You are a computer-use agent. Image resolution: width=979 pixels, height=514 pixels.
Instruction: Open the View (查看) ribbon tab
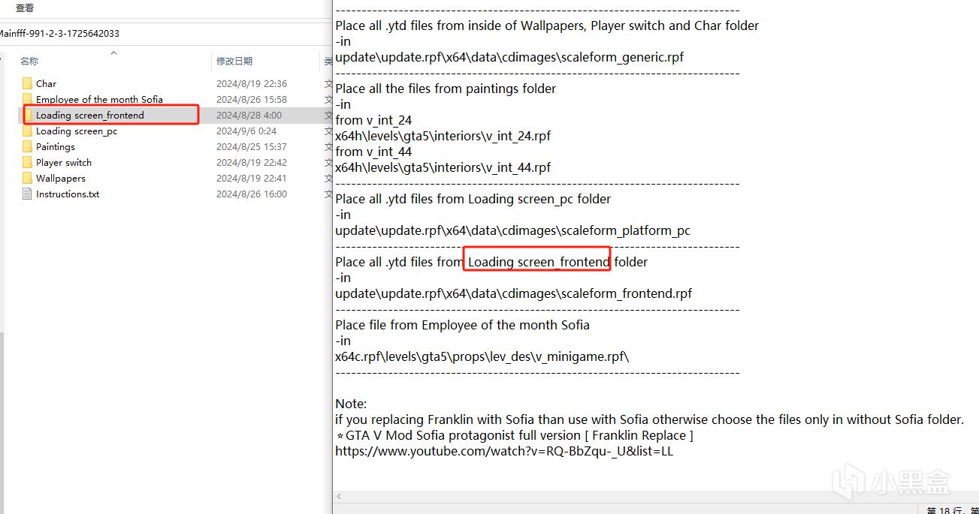25,8
